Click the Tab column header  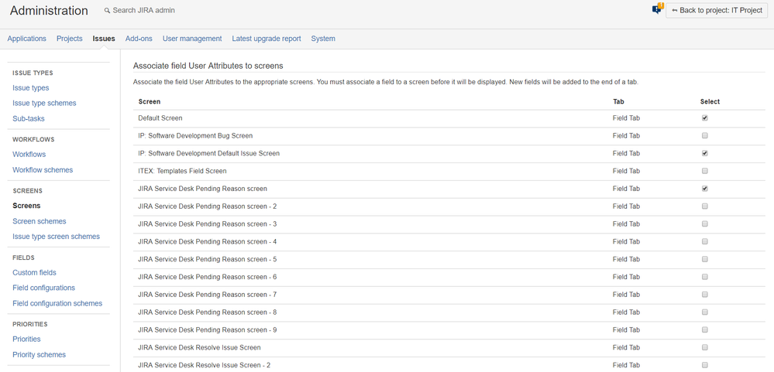point(618,101)
